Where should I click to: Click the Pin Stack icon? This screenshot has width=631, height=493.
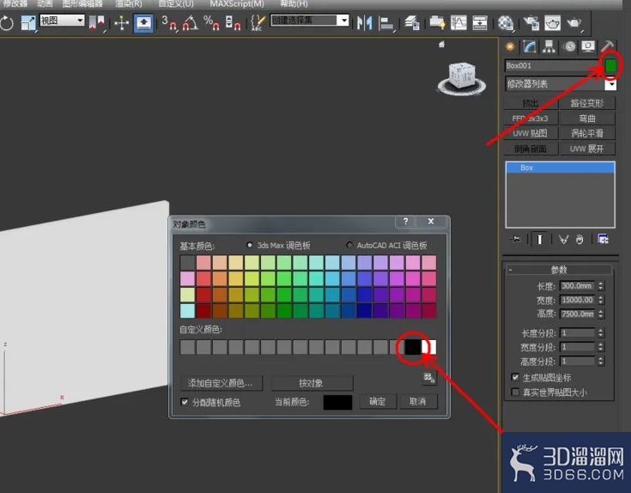tap(515, 240)
